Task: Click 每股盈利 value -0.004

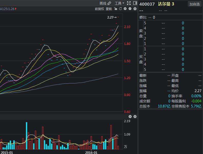Action: (x=196, y=101)
